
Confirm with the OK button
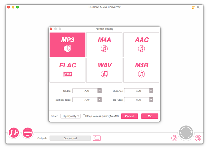[150, 116]
